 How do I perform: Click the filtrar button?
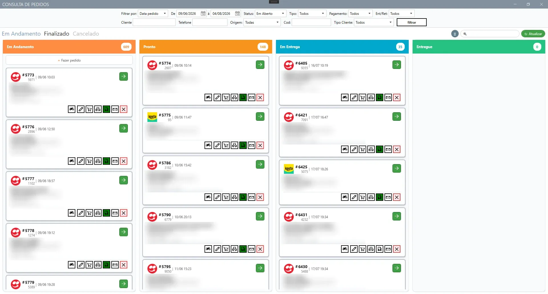[412, 23]
